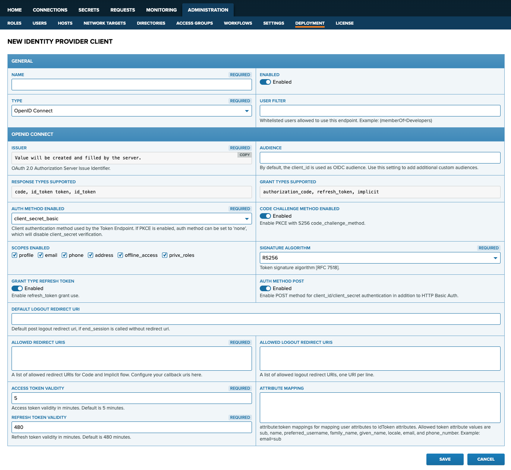Toggle the General Enabled switch
Viewport: 511px width, 470px height.
coord(265,82)
